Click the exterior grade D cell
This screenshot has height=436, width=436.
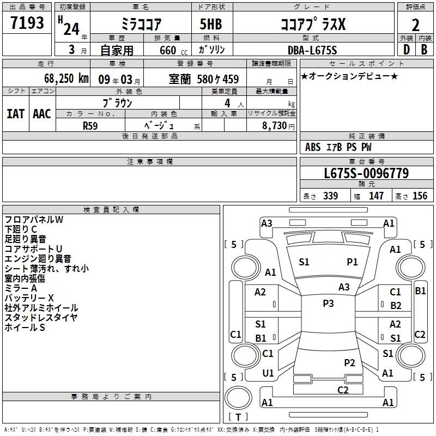pyautogui.click(x=406, y=49)
